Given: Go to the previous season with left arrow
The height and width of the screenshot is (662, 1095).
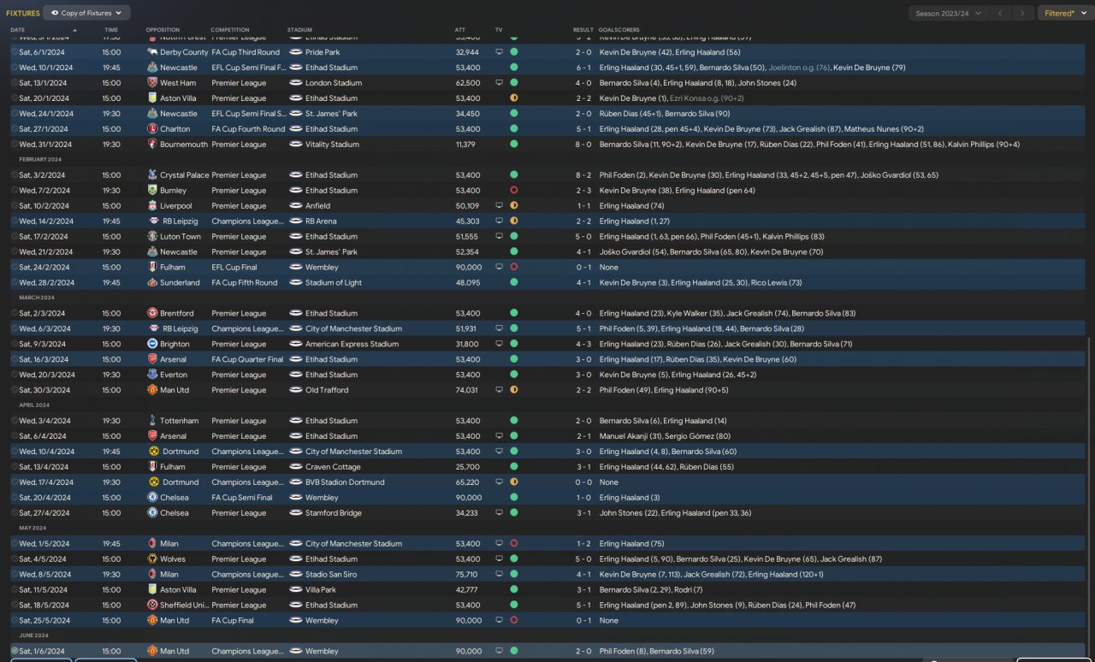Looking at the screenshot, I should pos(1000,13).
